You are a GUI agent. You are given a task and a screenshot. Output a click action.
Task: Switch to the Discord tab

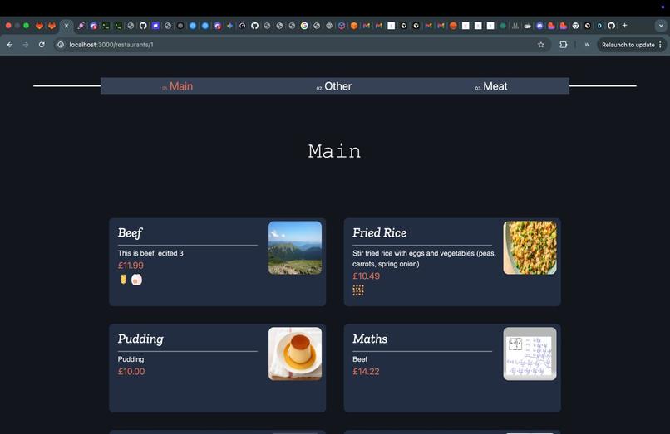pyautogui.click(x=539, y=26)
